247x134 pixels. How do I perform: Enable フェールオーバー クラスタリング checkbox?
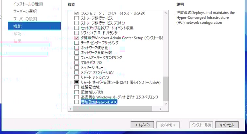77,58
